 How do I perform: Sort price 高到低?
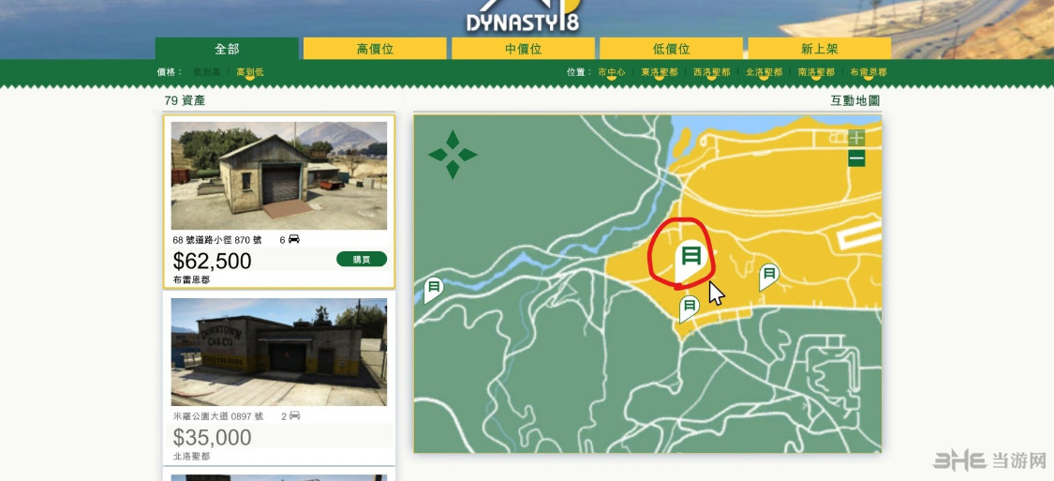click(x=250, y=72)
